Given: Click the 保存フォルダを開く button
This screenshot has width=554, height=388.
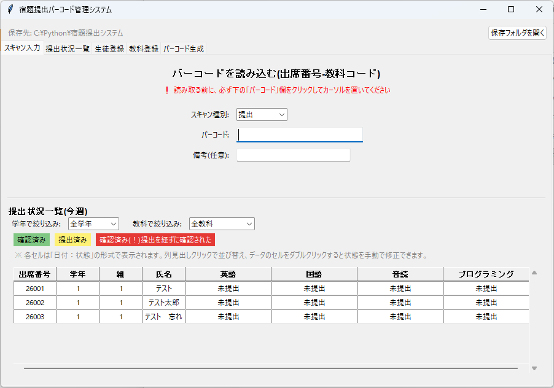Looking at the screenshot, I should point(517,33).
